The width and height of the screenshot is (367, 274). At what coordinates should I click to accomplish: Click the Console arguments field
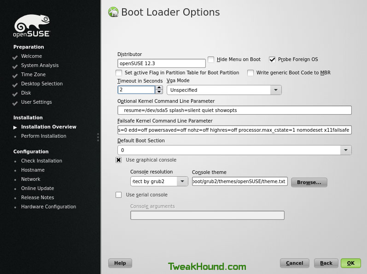tap(207, 215)
